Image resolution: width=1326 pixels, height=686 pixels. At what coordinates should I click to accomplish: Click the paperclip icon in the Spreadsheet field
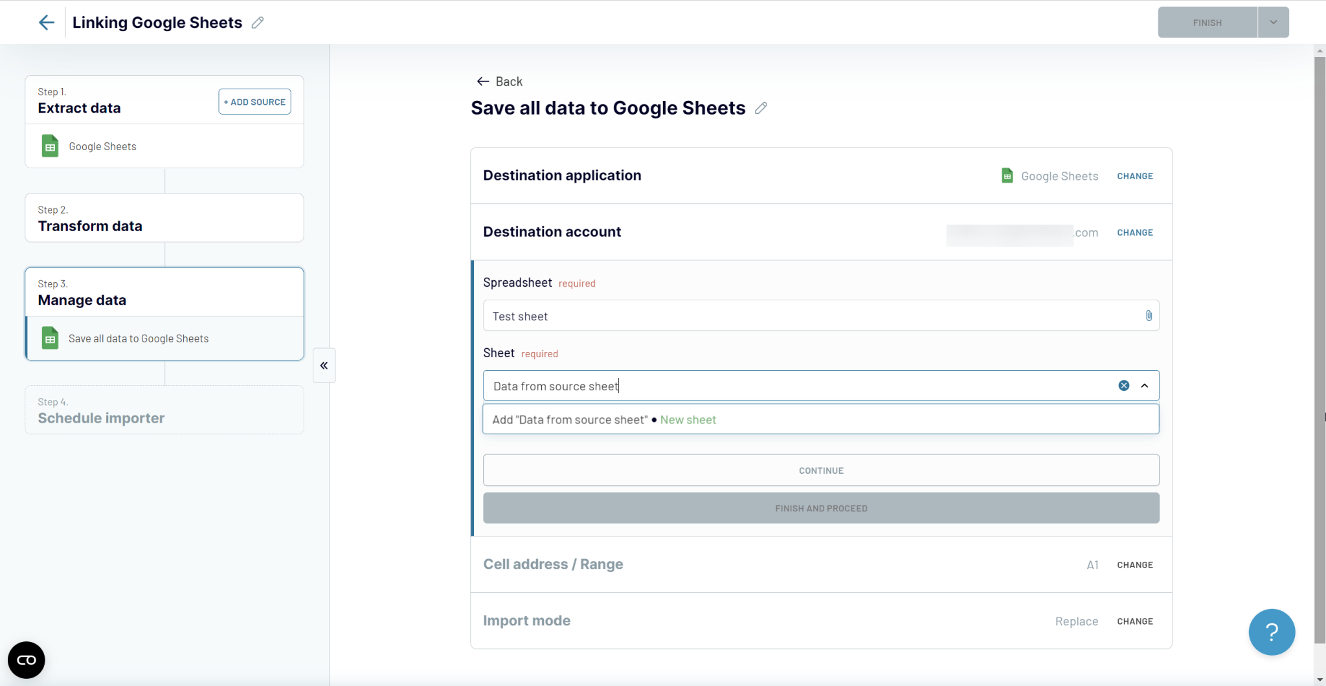point(1148,316)
